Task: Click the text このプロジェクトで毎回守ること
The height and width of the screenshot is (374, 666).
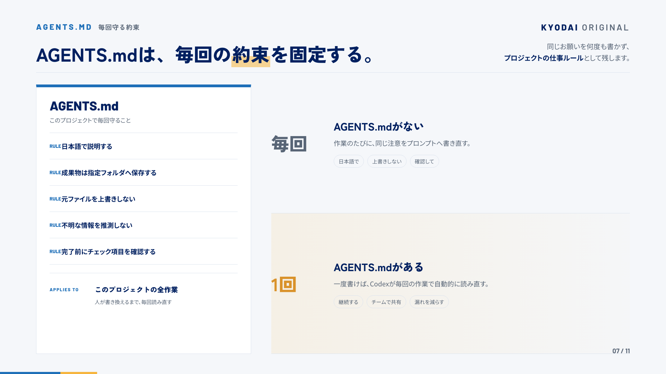Action: tap(90, 121)
